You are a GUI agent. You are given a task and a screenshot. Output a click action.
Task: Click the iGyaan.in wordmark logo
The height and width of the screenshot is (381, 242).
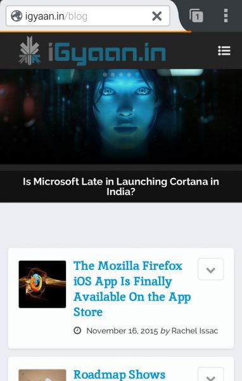coord(106,54)
